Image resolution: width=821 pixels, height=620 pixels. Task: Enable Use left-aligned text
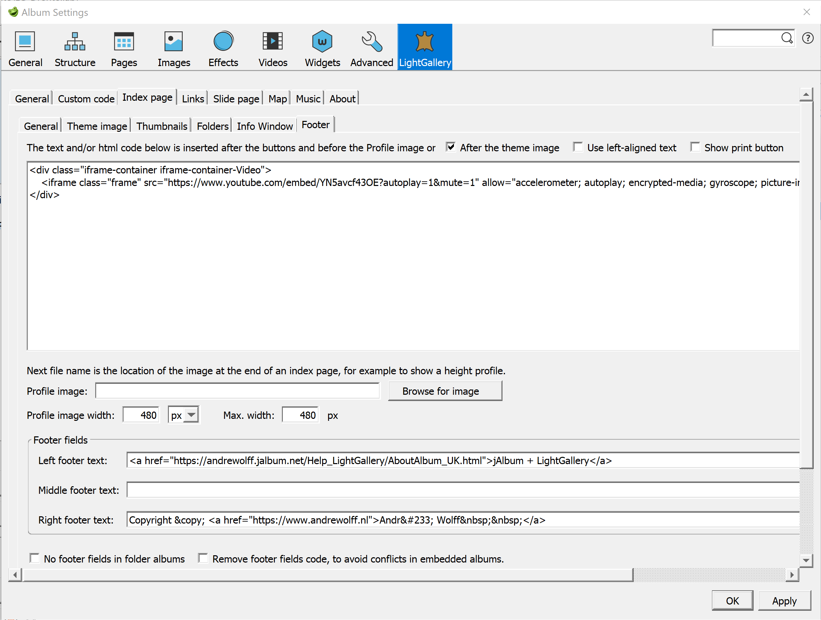coord(578,147)
